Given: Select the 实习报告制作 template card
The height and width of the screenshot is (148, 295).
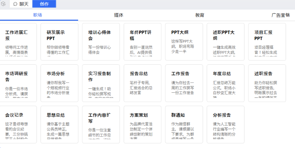Looking at the screenshot, I should 101,83.
